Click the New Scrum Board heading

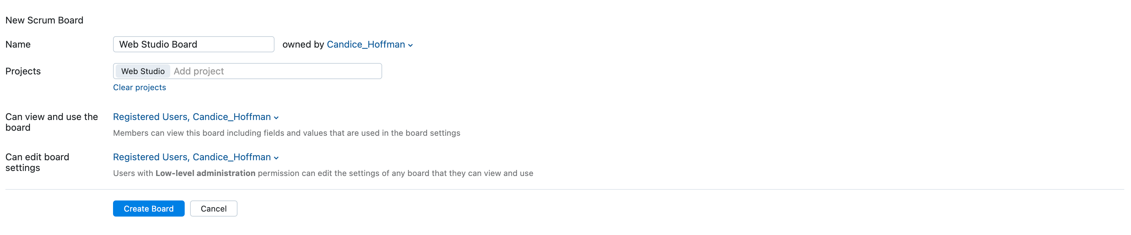[x=44, y=20]
